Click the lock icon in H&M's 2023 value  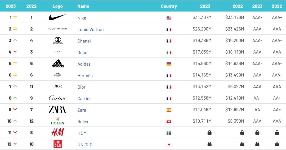tap(209, 133)
